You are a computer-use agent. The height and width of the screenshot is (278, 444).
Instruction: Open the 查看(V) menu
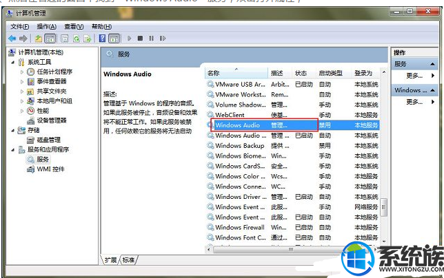[74, 27]
